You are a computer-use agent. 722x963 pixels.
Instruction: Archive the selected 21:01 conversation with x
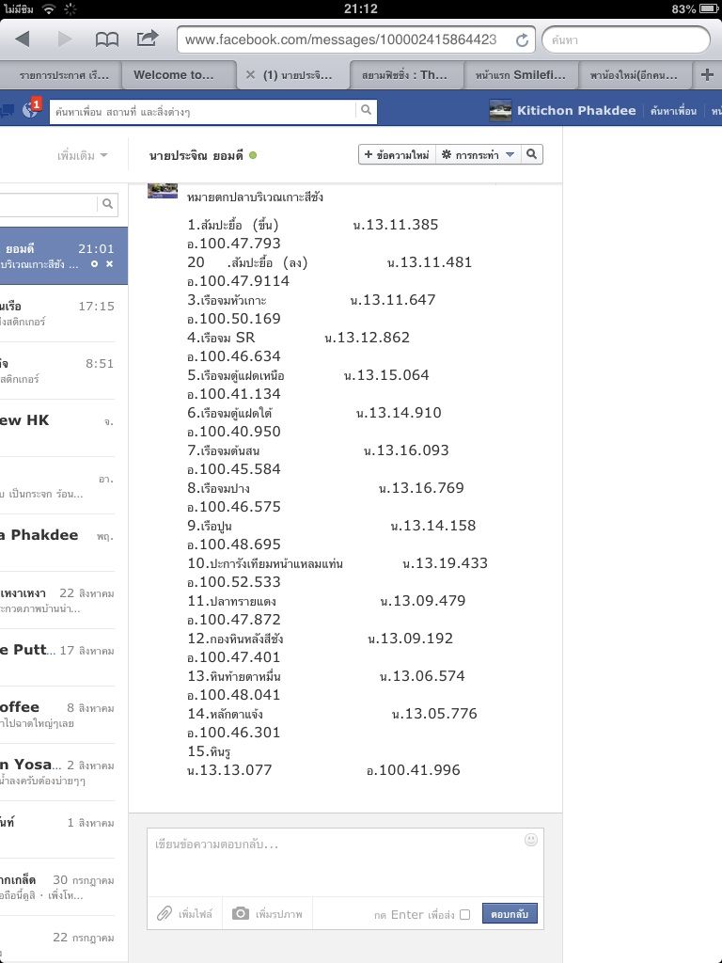tap(109, 265)
